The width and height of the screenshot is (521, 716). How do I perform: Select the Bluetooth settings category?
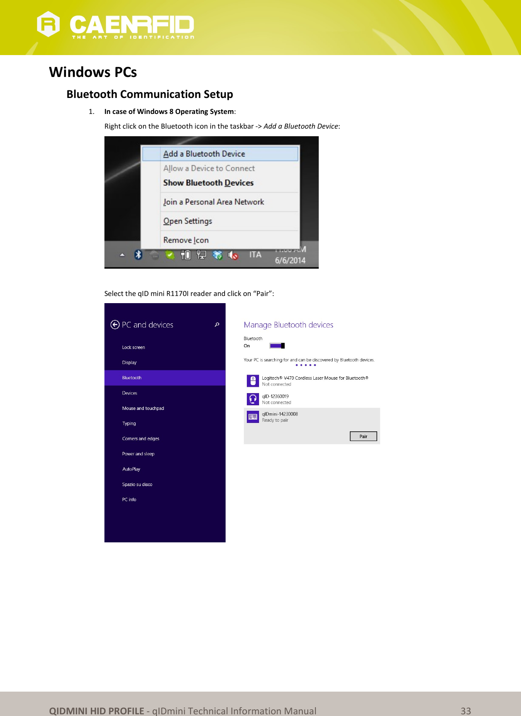(x=165, y=378)
